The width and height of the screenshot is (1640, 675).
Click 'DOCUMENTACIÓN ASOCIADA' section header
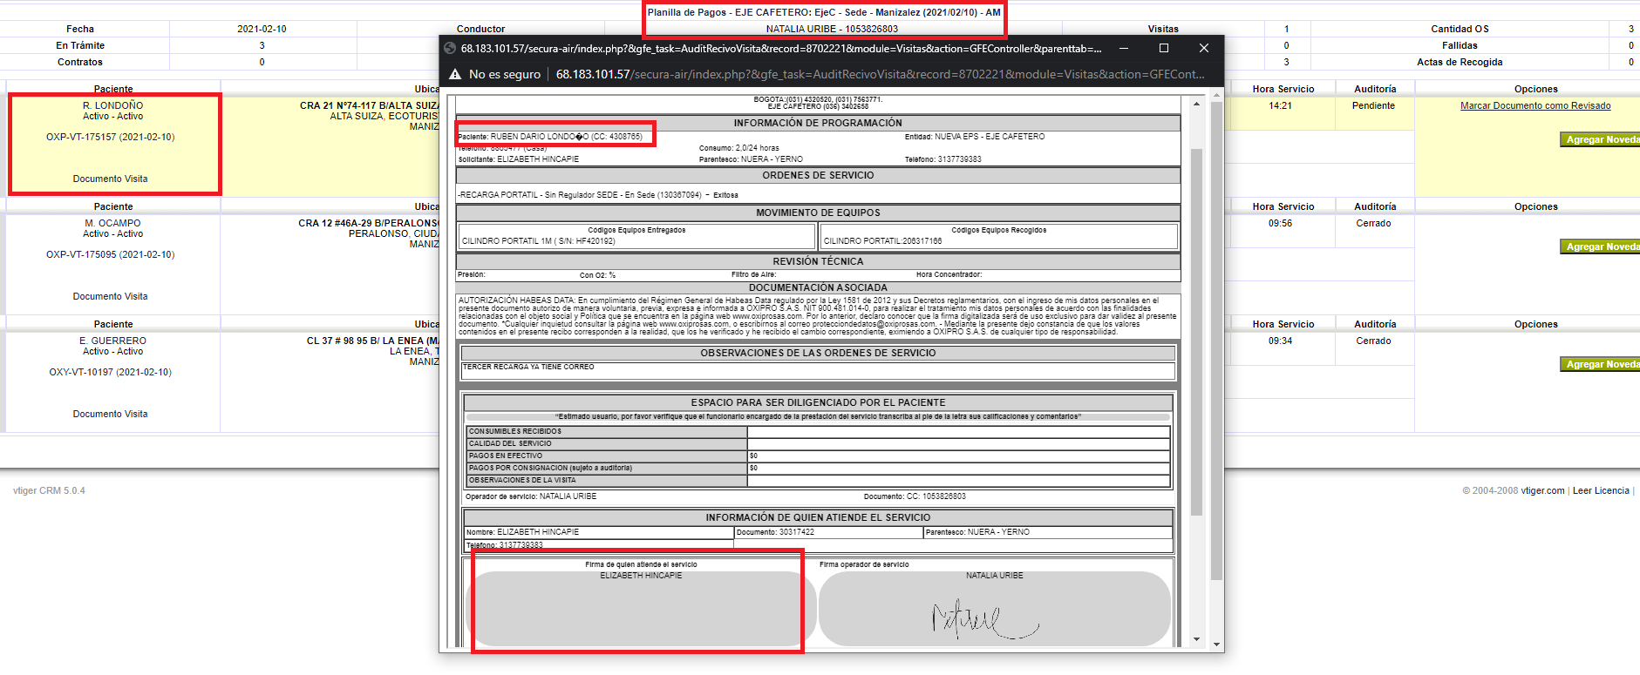tap(818, 287)
